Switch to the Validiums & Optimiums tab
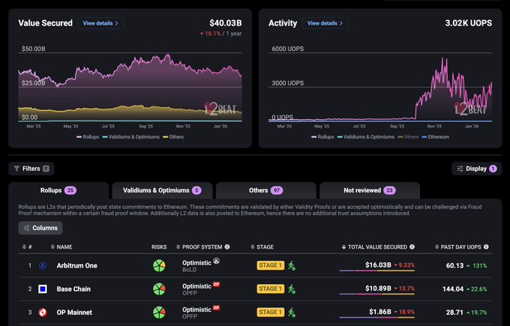This screenshot has height=326, width=510. point(162,190)
